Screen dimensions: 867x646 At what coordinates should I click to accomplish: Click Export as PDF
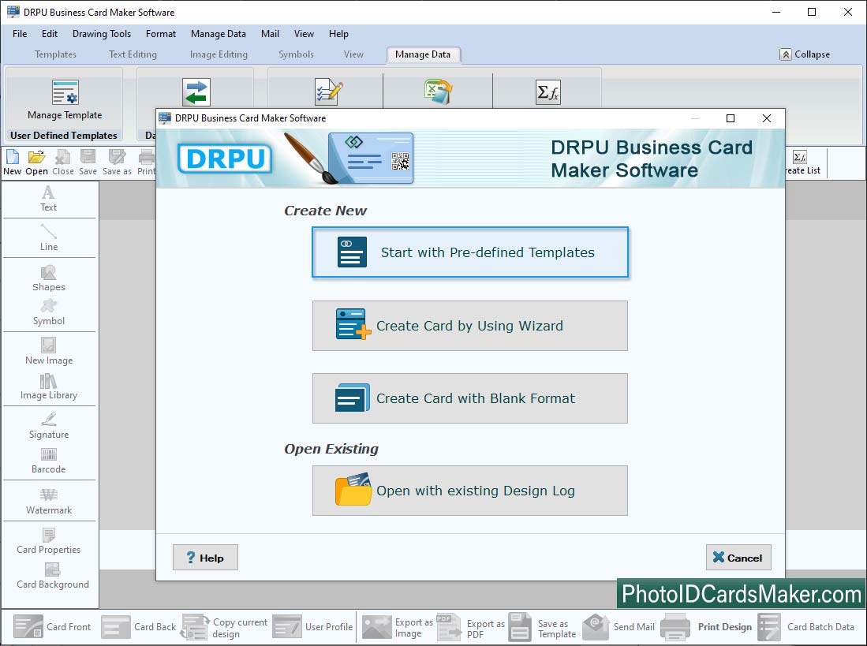[470, 627]
